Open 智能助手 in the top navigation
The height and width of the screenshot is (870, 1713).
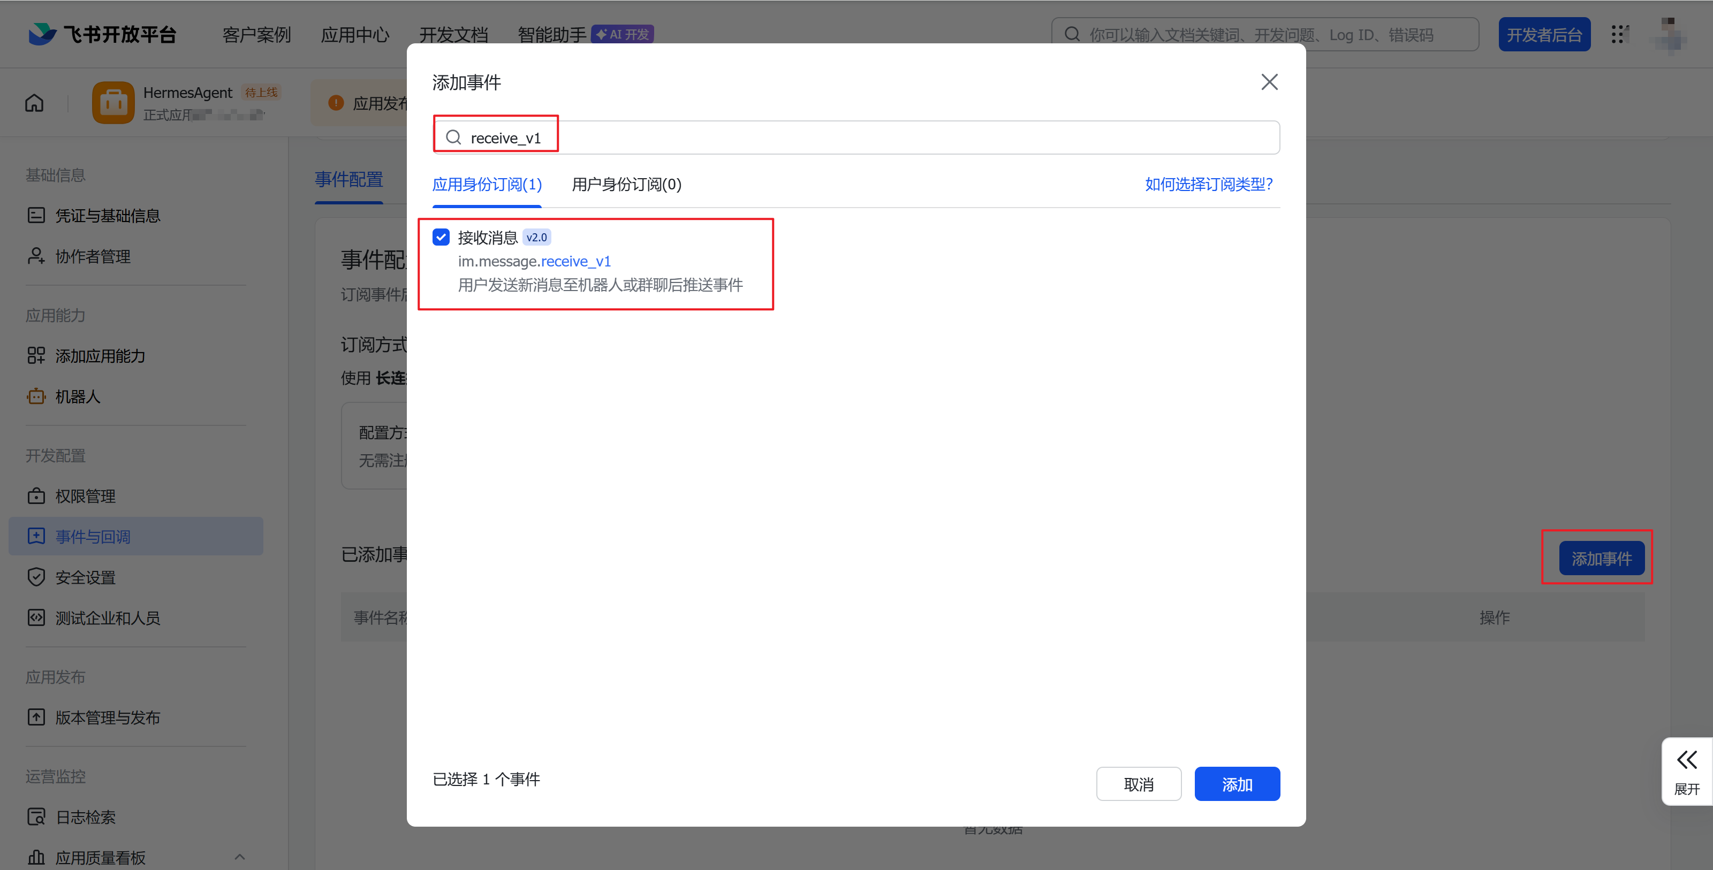(x=551, y=35)
